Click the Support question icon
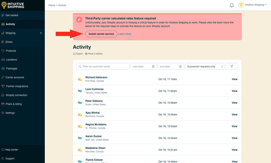 coord(2,159)
